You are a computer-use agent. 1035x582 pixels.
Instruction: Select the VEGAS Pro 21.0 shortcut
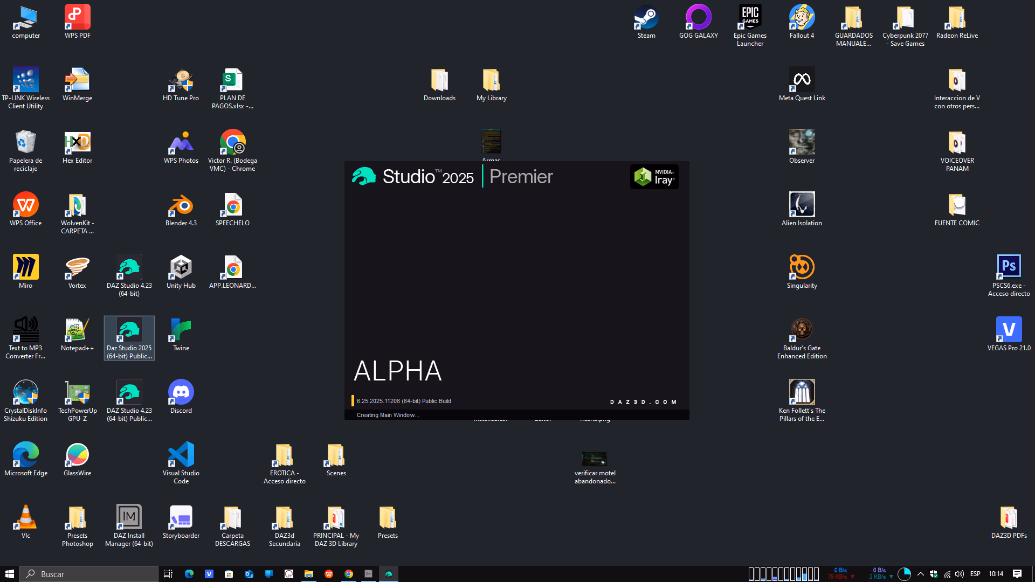1009,330
